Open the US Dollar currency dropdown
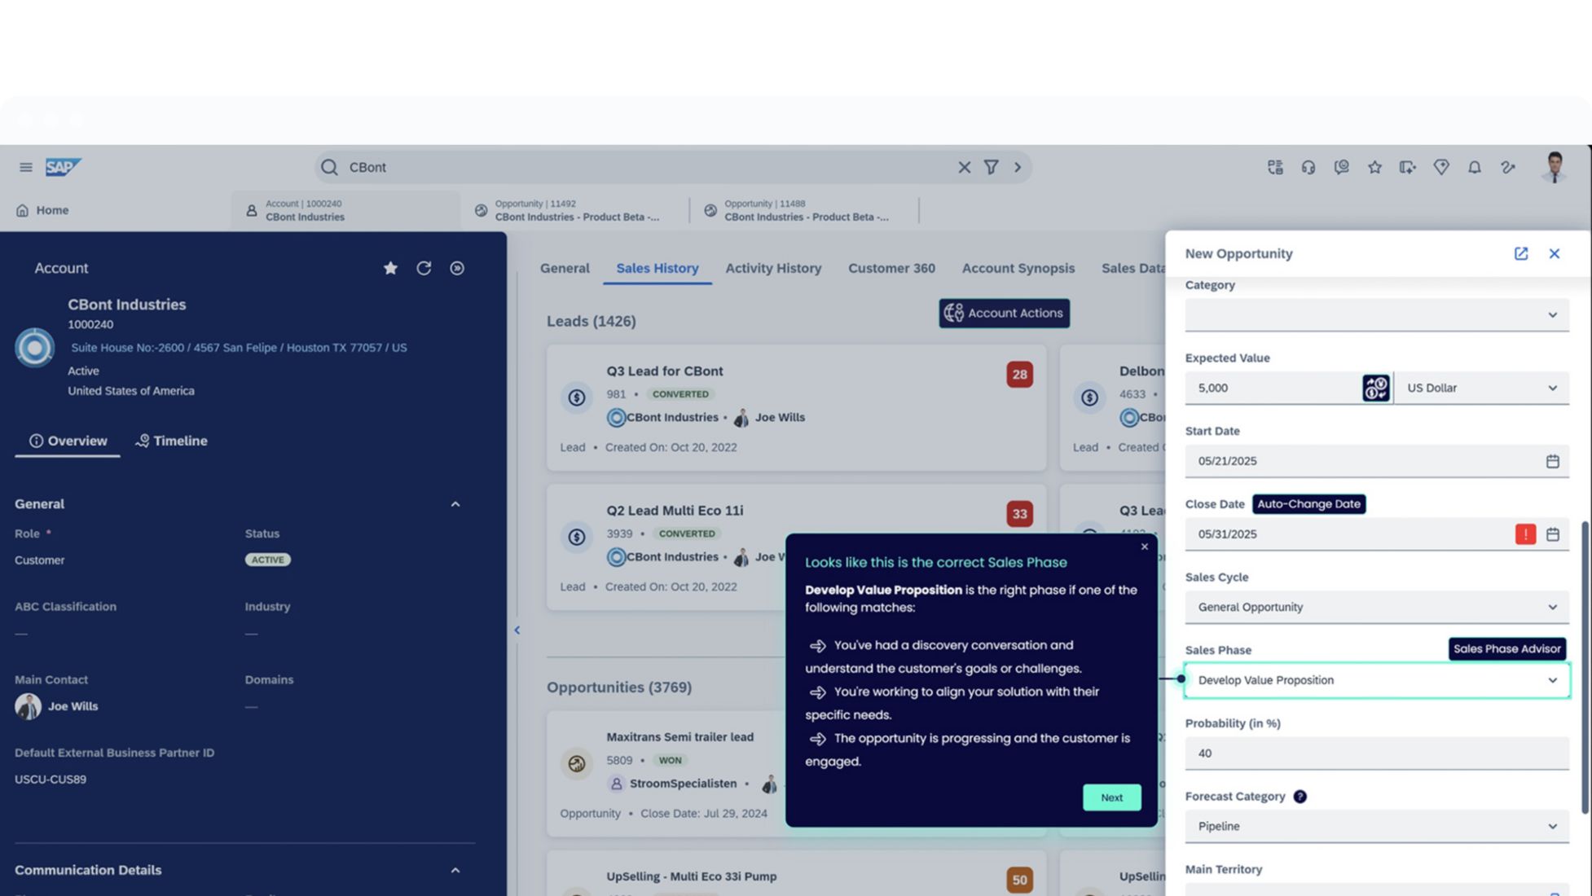This screenshot has width=1592, height=896. (1481, 388)
